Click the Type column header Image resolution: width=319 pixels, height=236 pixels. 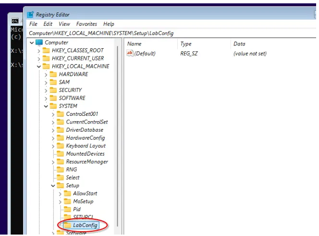[186, 44]
